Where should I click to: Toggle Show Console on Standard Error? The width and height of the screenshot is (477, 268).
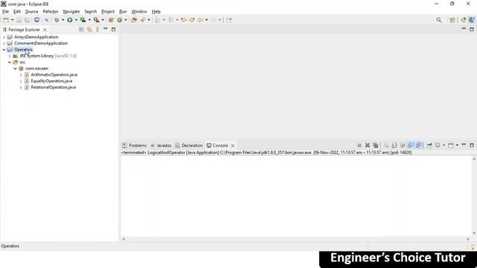pyautogui.click(x=419, y=145)
